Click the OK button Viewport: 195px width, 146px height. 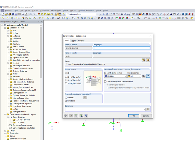pyautogui.click(x=134, y=116)
